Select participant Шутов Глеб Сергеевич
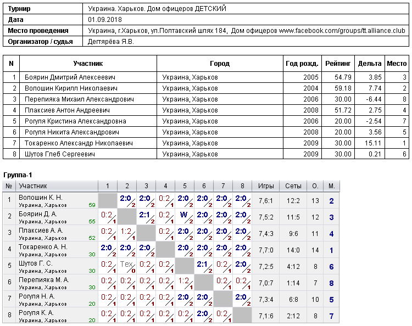 point(60,154)
